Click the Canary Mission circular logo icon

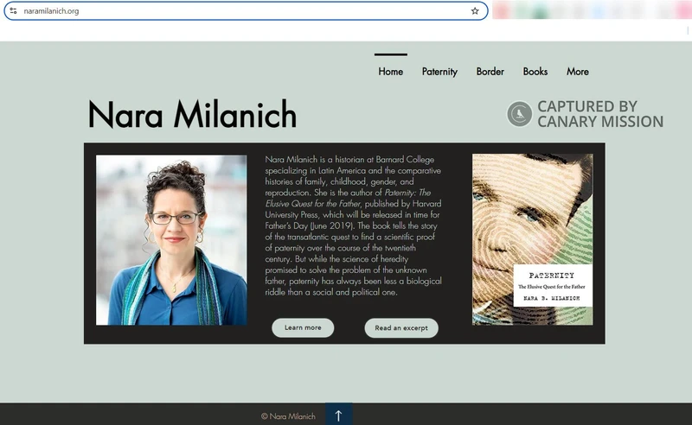(x=519, y=114)
